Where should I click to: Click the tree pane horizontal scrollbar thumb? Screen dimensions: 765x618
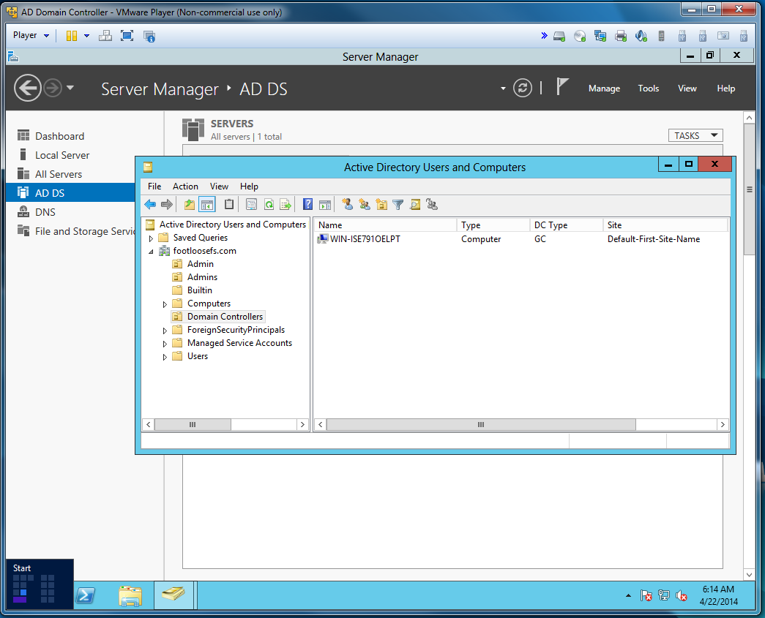tap(193, 424)
